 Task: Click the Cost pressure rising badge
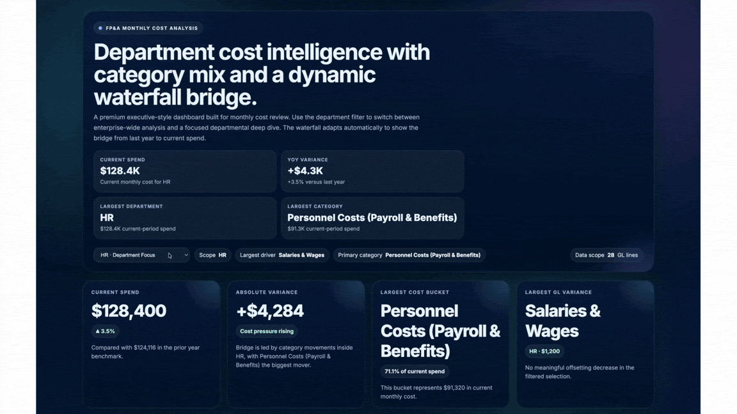coord(267,331)
